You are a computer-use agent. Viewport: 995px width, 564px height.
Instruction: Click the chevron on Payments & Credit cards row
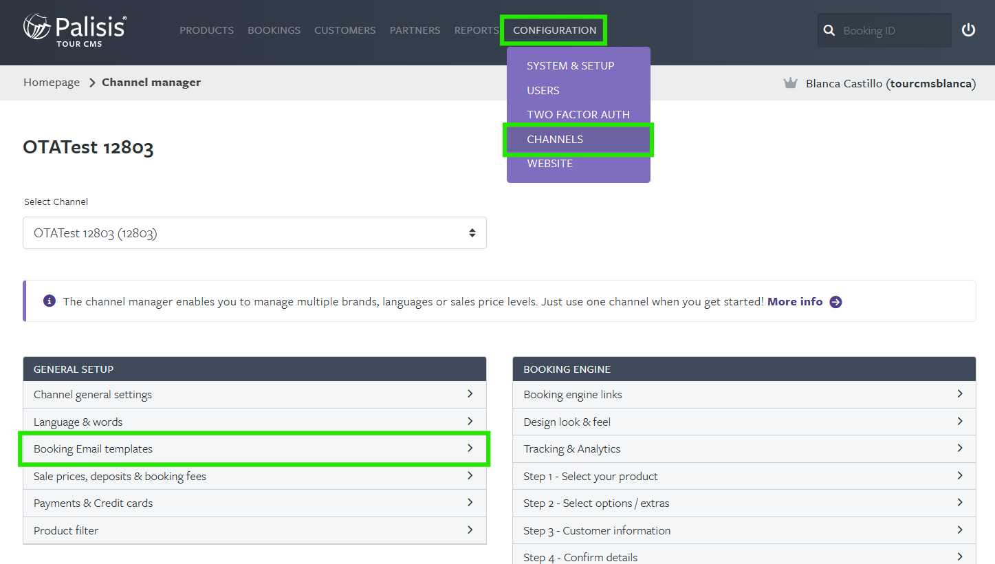click(470, 502)
